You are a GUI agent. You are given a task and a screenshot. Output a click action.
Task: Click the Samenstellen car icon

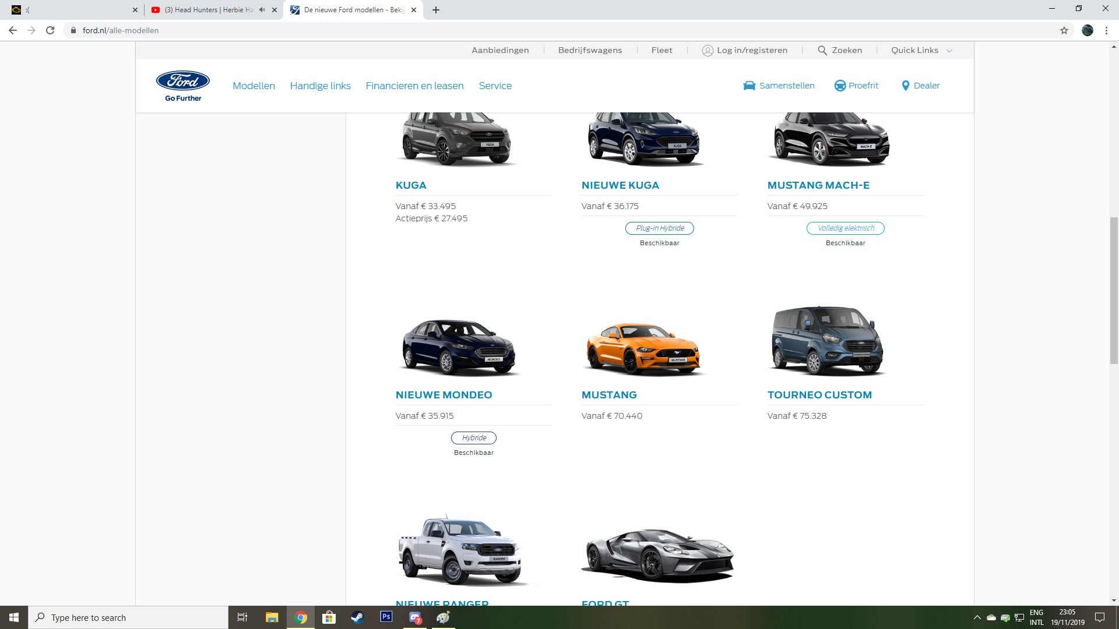pos(749,86)
